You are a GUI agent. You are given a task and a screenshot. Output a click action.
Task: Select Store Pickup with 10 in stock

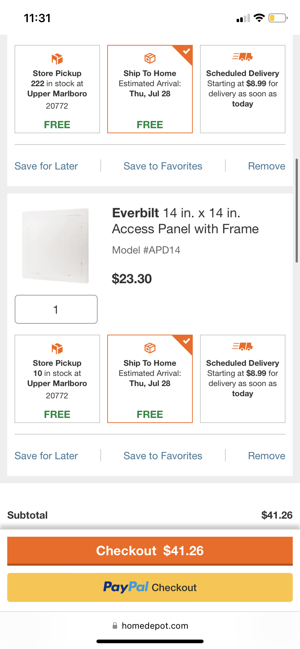[x=57, y=379]
